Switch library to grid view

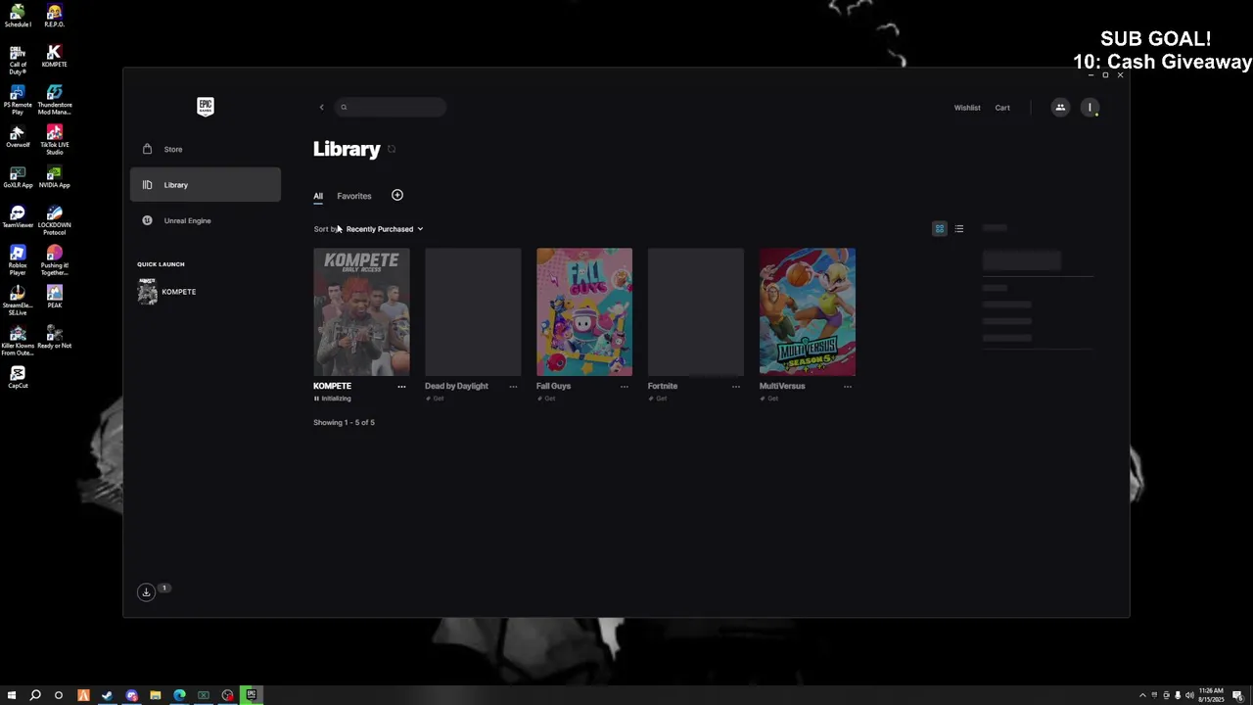[940, 229]
